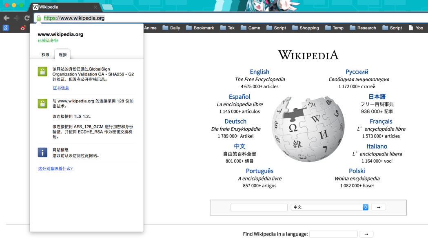Open the Script folder next to Game

[276, 28]
